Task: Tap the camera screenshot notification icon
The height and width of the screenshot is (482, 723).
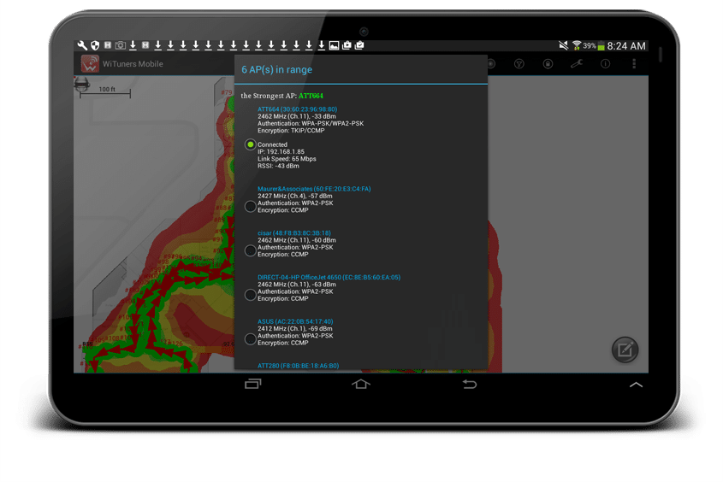Action: [x=121, y=45]
